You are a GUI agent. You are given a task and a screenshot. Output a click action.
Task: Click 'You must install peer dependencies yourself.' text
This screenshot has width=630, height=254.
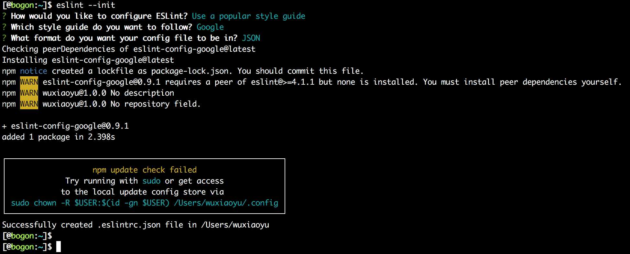pos(522,82)
